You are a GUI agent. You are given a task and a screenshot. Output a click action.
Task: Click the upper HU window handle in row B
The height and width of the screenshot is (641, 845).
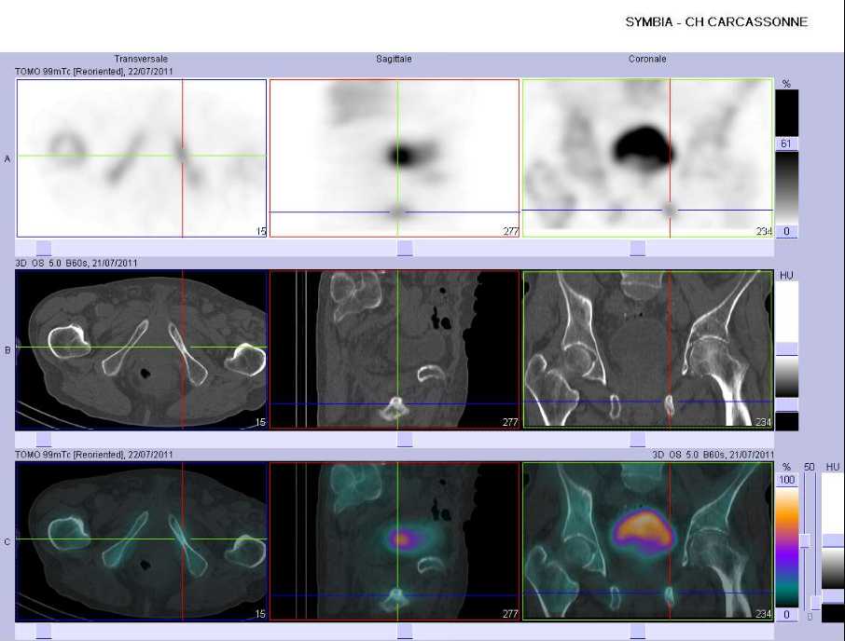(786, 349)
